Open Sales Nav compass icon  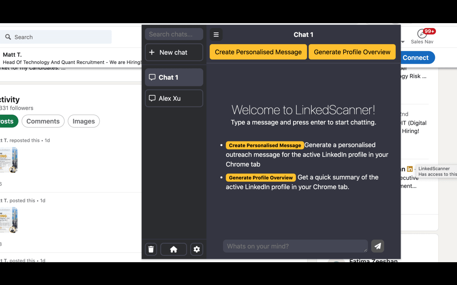click(422, 34)
